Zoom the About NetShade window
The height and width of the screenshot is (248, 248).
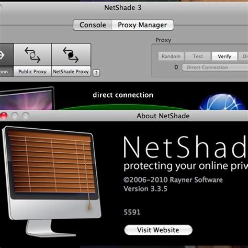[26, 116]
